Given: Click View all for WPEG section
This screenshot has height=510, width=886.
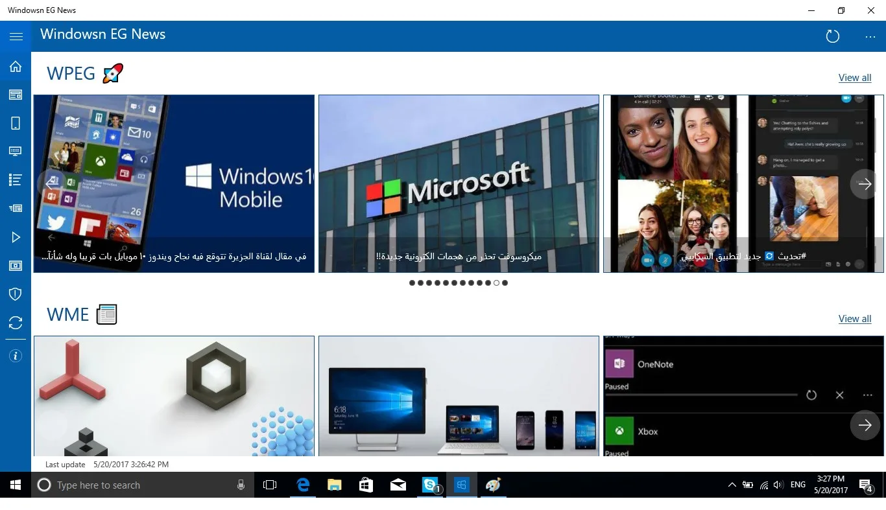Looking at the screenshot, I should pyautogui.click(x=855, y=78).
